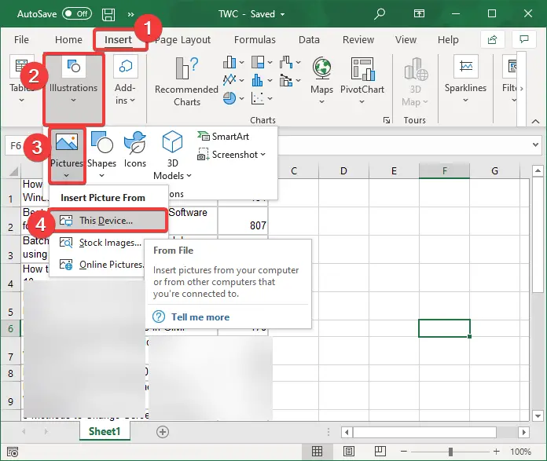Click the Tell me more link
547x461 pixels.
(200, 317)
